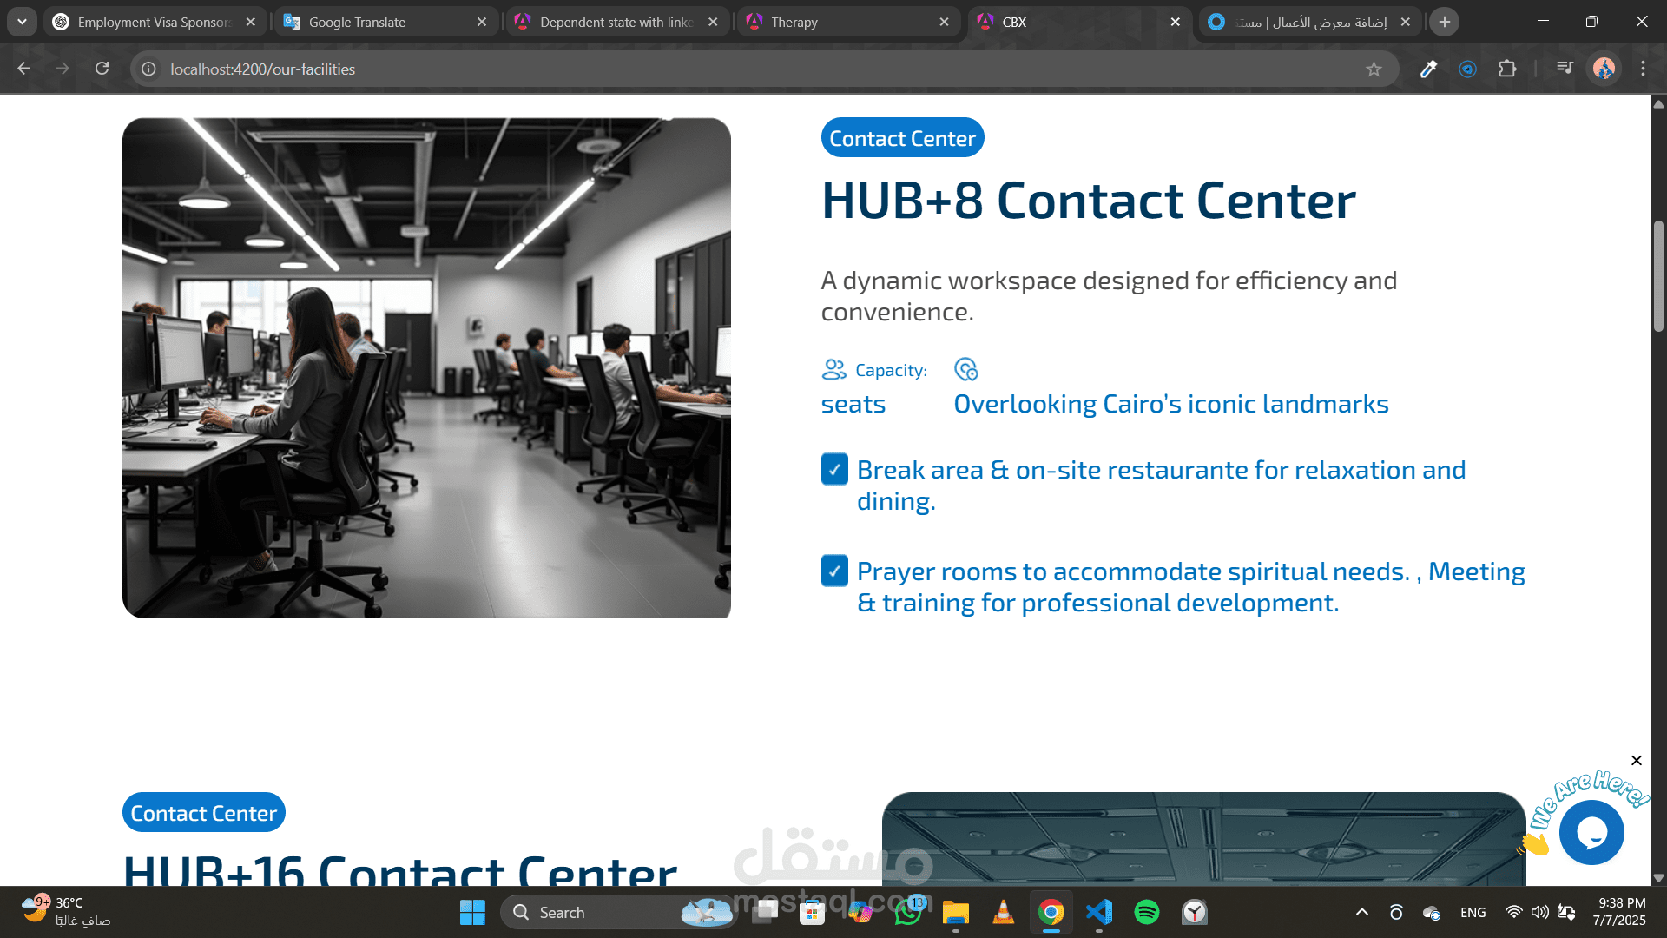Screen dimensions: 1667x938
Task: Open WhatsApp from the taskbar
Action: pyautogui.click(x=908, y=913)
